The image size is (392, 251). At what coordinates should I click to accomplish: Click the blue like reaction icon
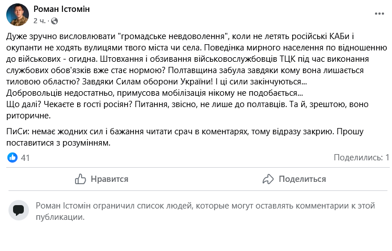click(12, 158)
